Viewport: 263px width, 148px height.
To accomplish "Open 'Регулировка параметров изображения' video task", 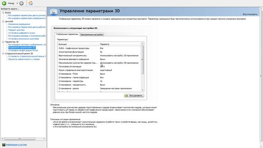I will tap(27, 18).
